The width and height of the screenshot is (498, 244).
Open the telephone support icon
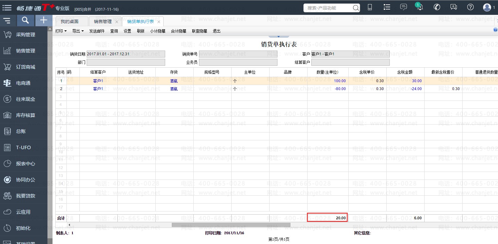437,7
